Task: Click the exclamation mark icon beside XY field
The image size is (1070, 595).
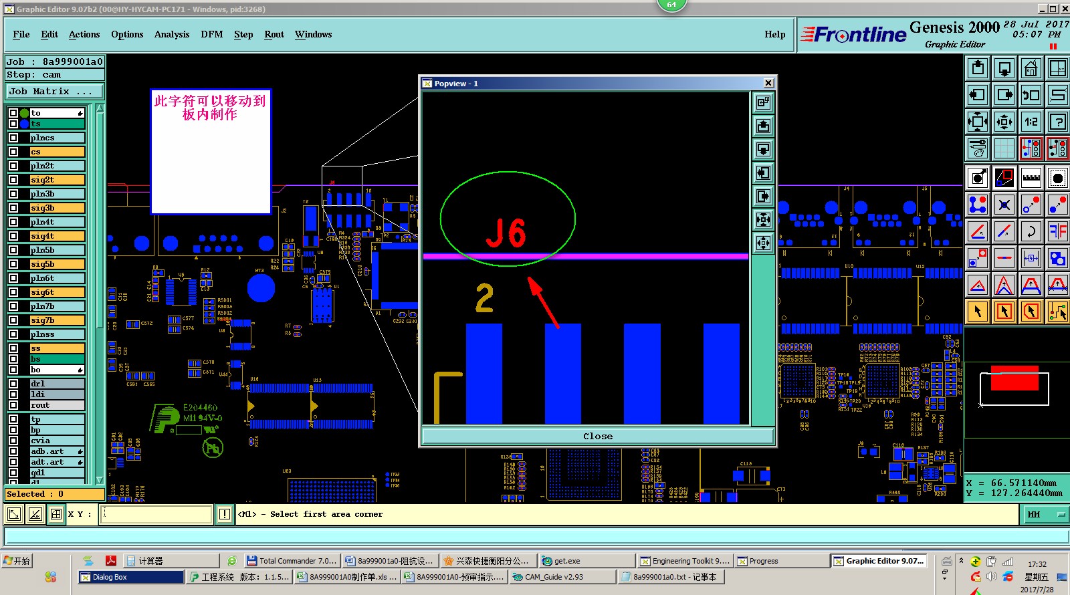Action: [x=225, y=514]
